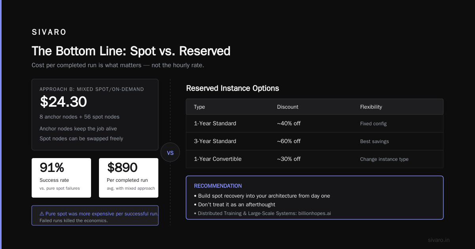Viewport: 475px width, 249px height.
Task: Click the "Best savings" flexibility cell
Action: pos(374,141)
